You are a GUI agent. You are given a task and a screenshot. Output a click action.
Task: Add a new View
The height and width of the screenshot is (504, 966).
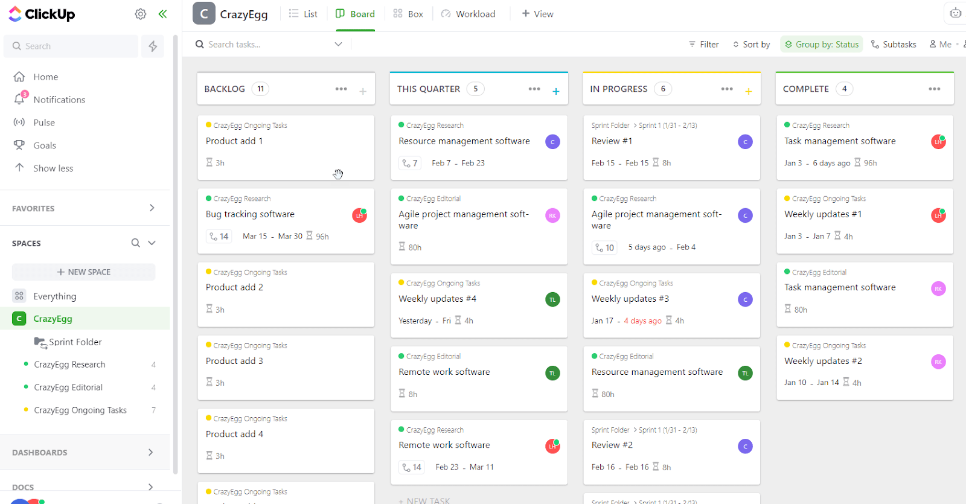[x=537, y=14]
